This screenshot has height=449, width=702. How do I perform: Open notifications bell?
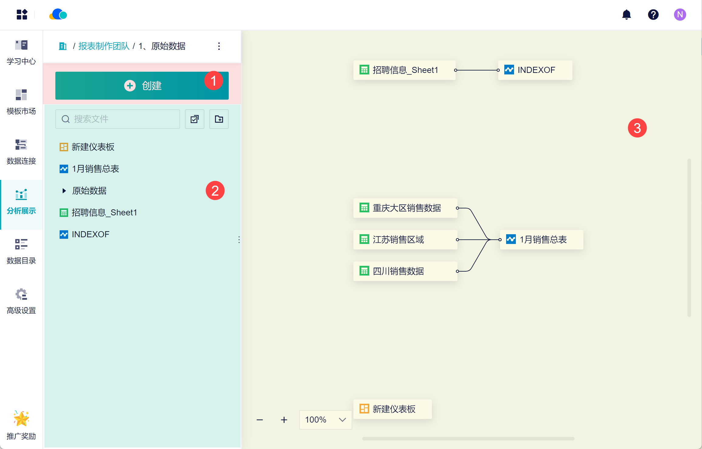pos(626,14)
